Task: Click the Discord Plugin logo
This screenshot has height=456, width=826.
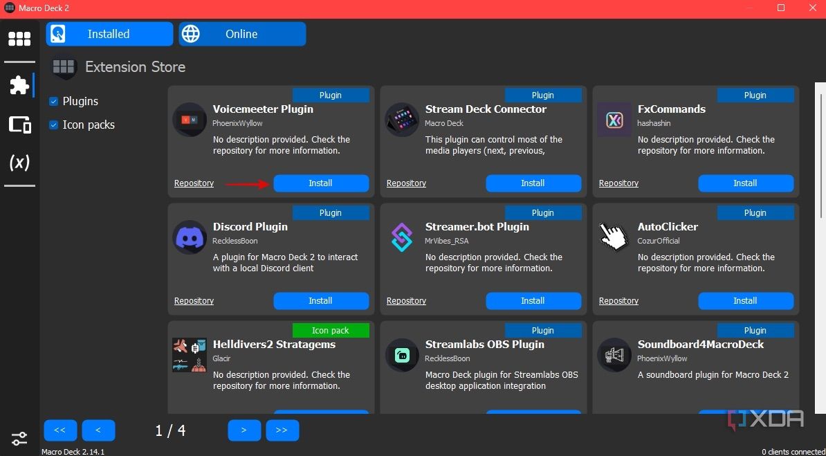Action: click(x=190, y=237)
